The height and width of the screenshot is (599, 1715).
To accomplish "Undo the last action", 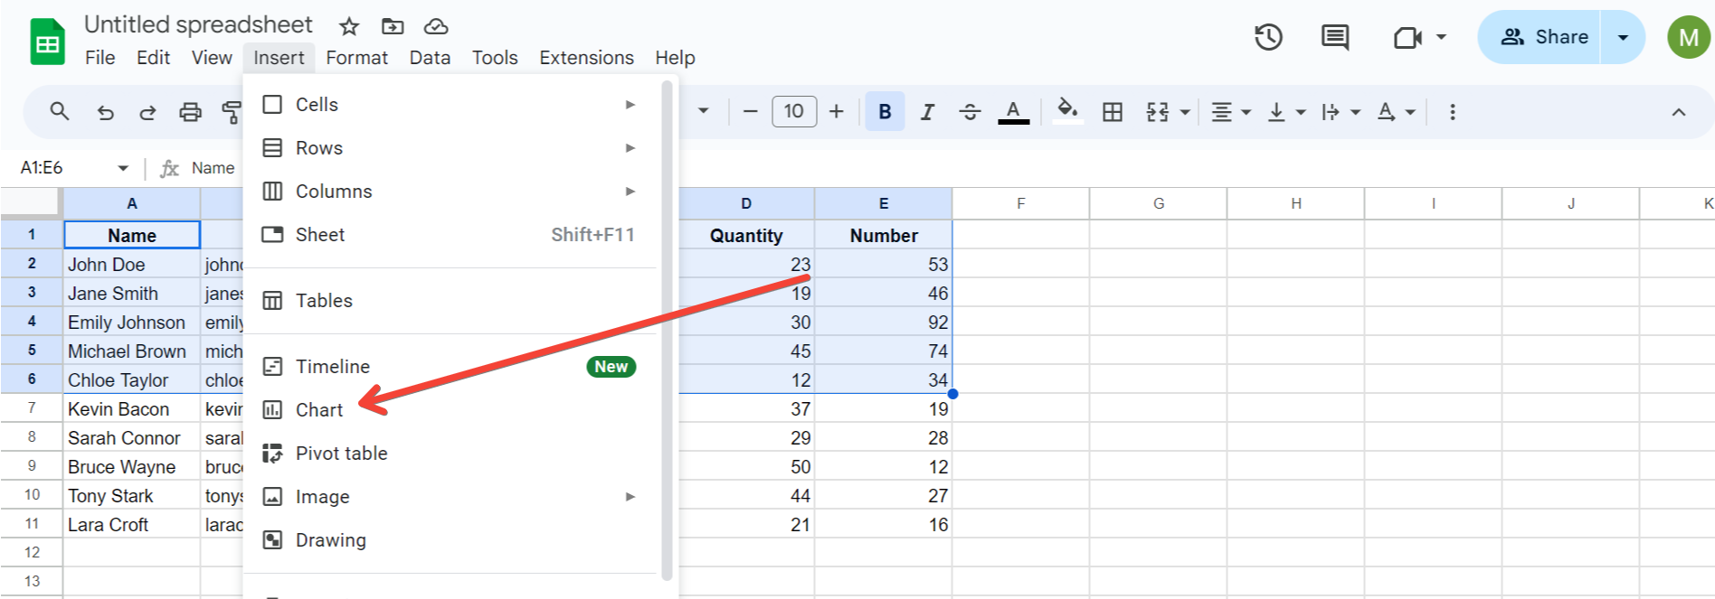I will (x=106, y=112).
